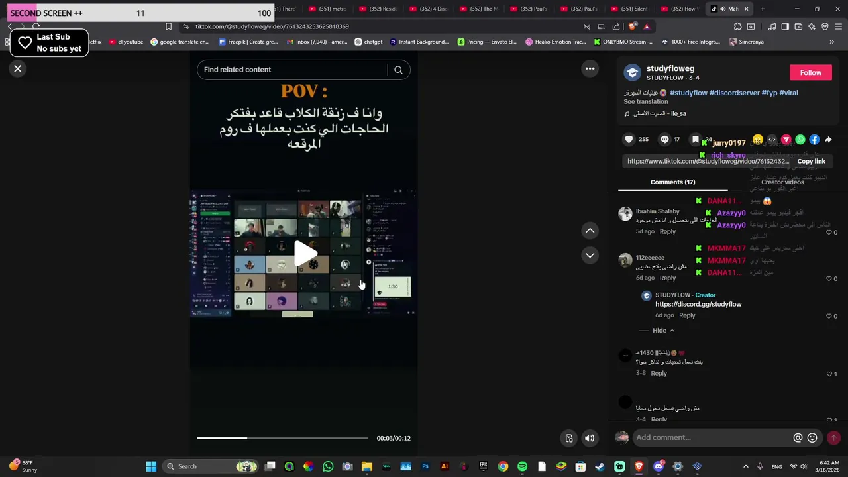Insert a mention with @ icon
848x477 pixels.
(x=798, y=437)
